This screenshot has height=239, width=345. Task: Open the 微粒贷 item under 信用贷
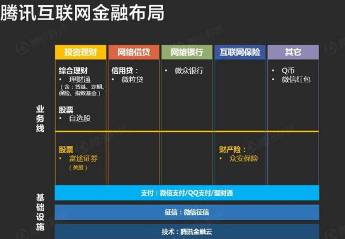pyautogui.click(x=132, y=79)
